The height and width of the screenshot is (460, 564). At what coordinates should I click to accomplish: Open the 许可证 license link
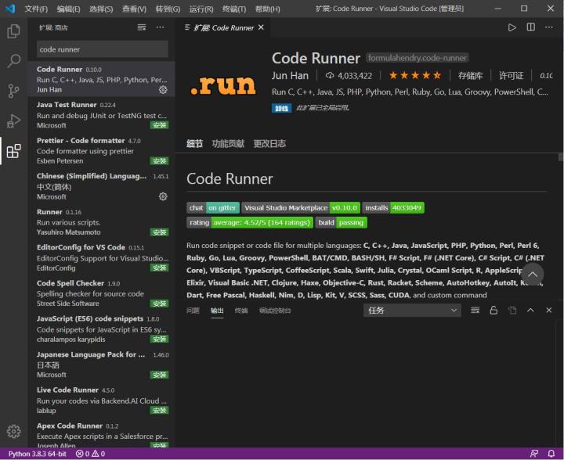click(x=511, y=75)
